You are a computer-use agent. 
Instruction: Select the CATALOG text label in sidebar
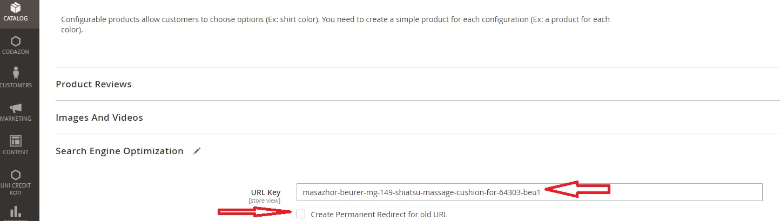pos(16,18)
